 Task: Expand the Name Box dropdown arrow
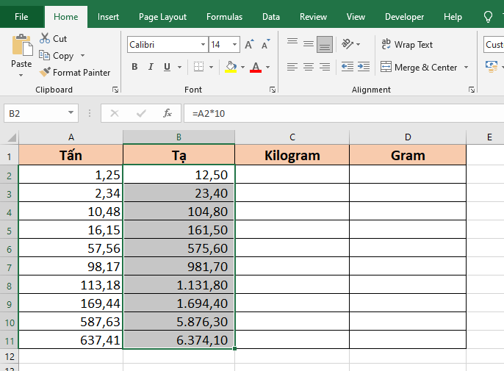coord(71,113)
